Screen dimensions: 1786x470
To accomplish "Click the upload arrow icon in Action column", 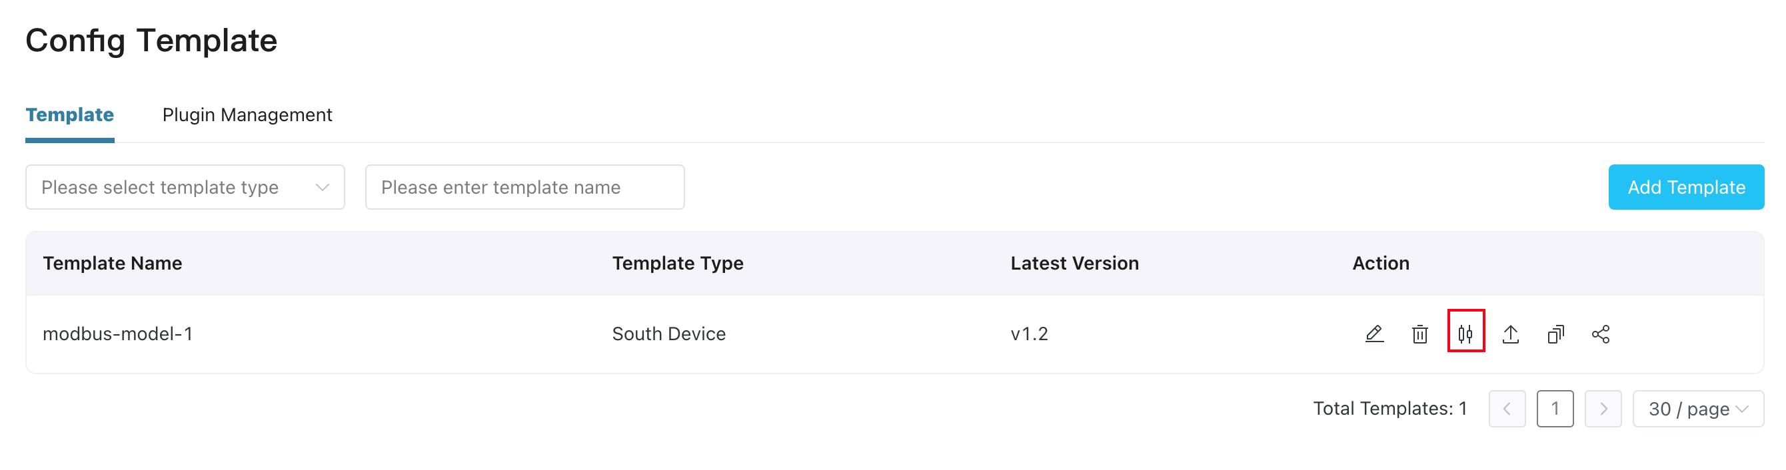I will [1510, 334].
